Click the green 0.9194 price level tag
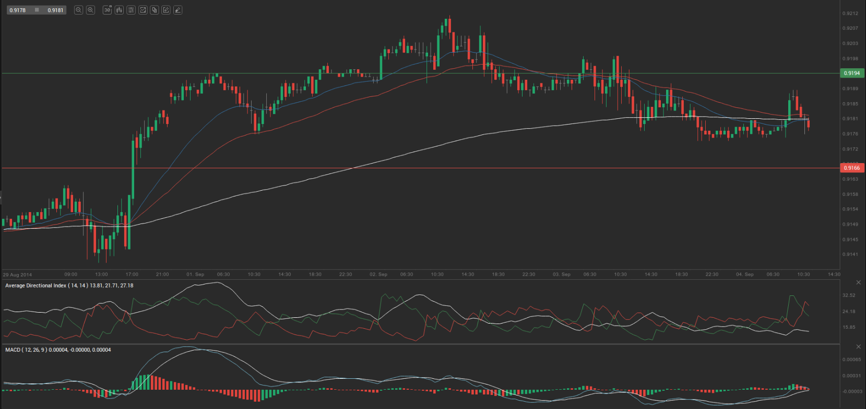866x409 pixels. coord(852,73)
